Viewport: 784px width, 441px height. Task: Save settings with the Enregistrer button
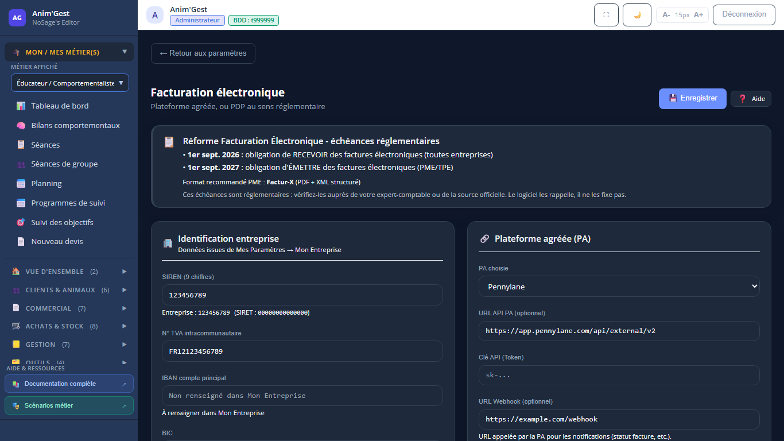pos(693,99)
